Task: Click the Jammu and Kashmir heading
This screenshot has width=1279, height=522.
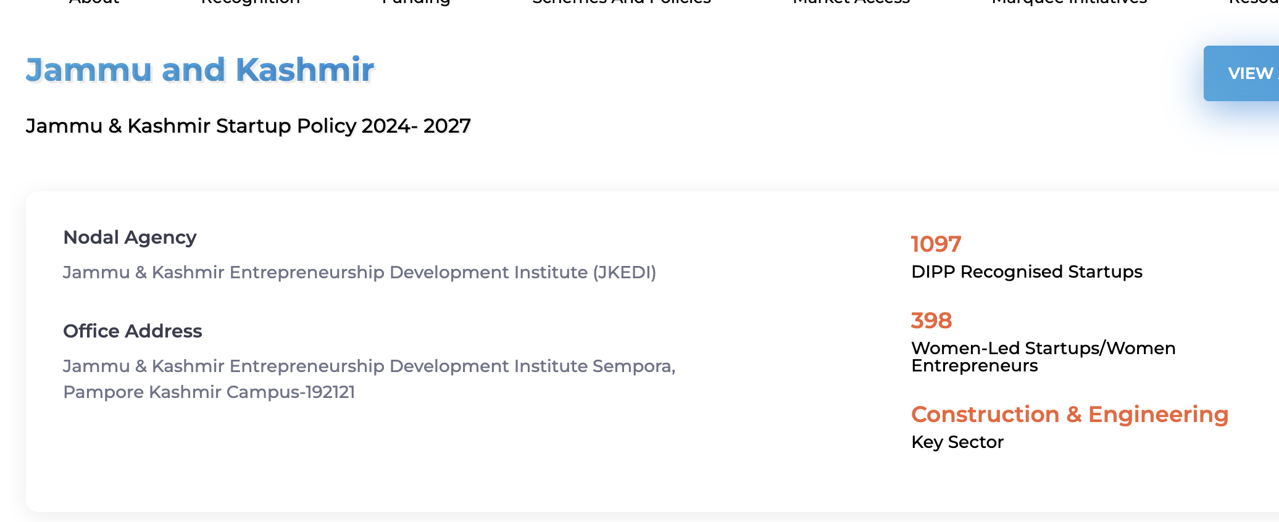Action: [200, 70]
